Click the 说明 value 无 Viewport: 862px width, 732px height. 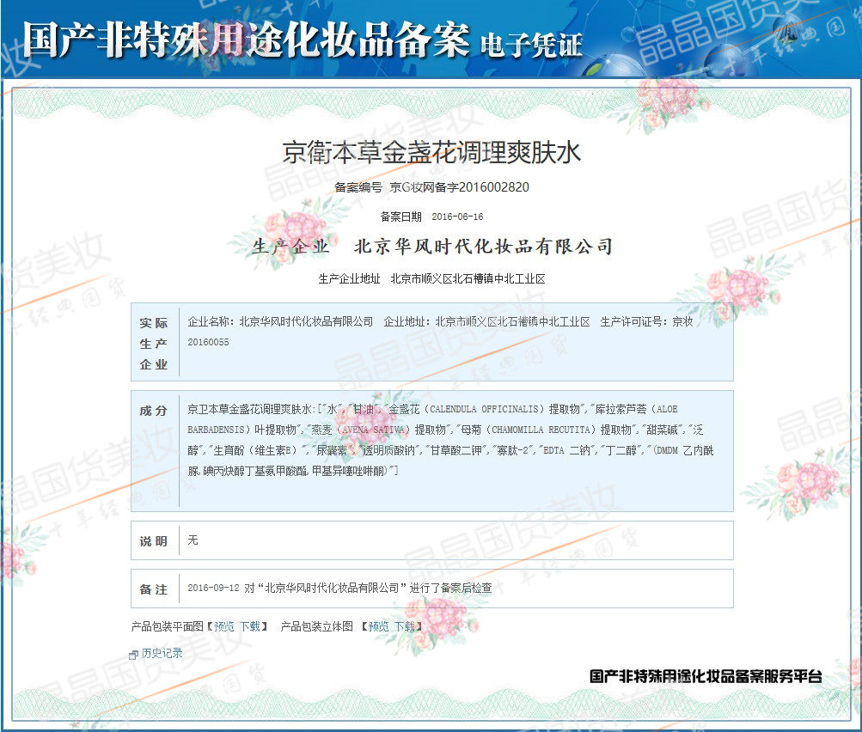click(193, 540)
